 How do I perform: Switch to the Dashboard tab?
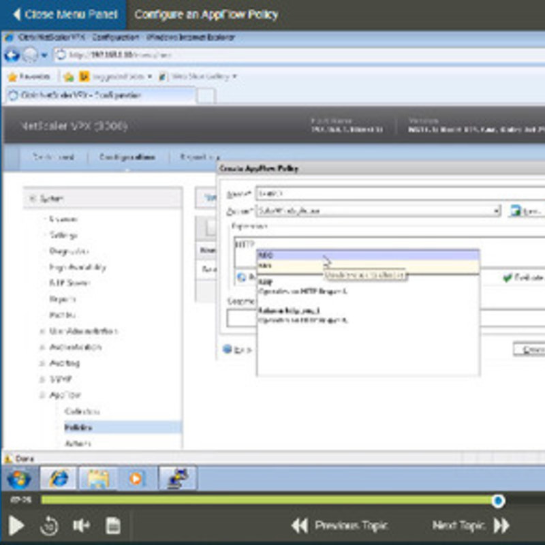point(53,157)
